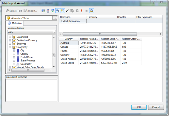This screenshot has height=116, width=169.
Task: Click the Edit as Text button
Action: tap(14, 11)
